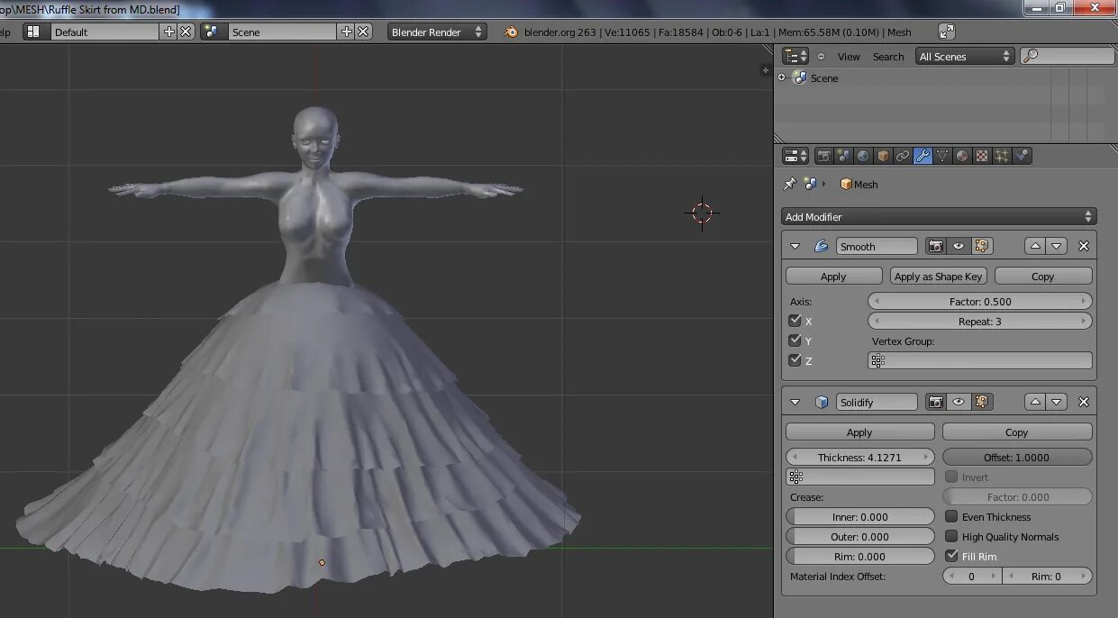Open the Material properties tab (sphere icon)

point(962,156)
